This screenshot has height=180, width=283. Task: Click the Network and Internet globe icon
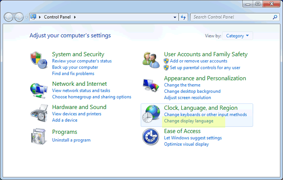39,90
